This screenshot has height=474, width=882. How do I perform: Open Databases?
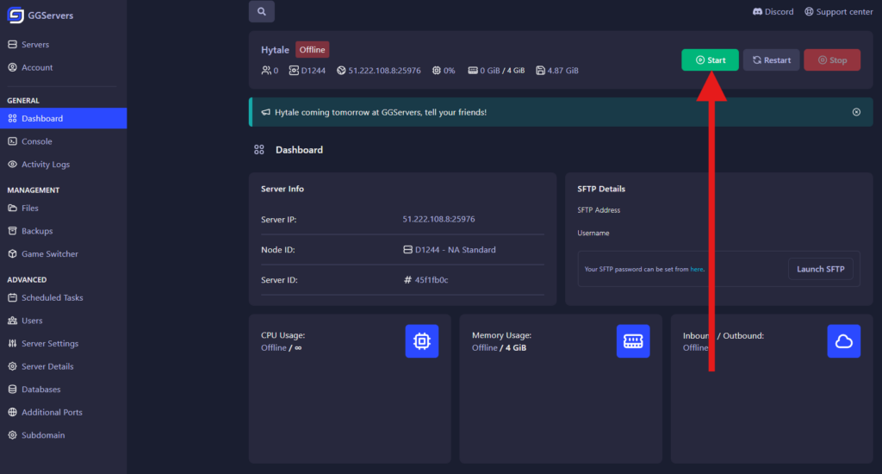point(63,390)
